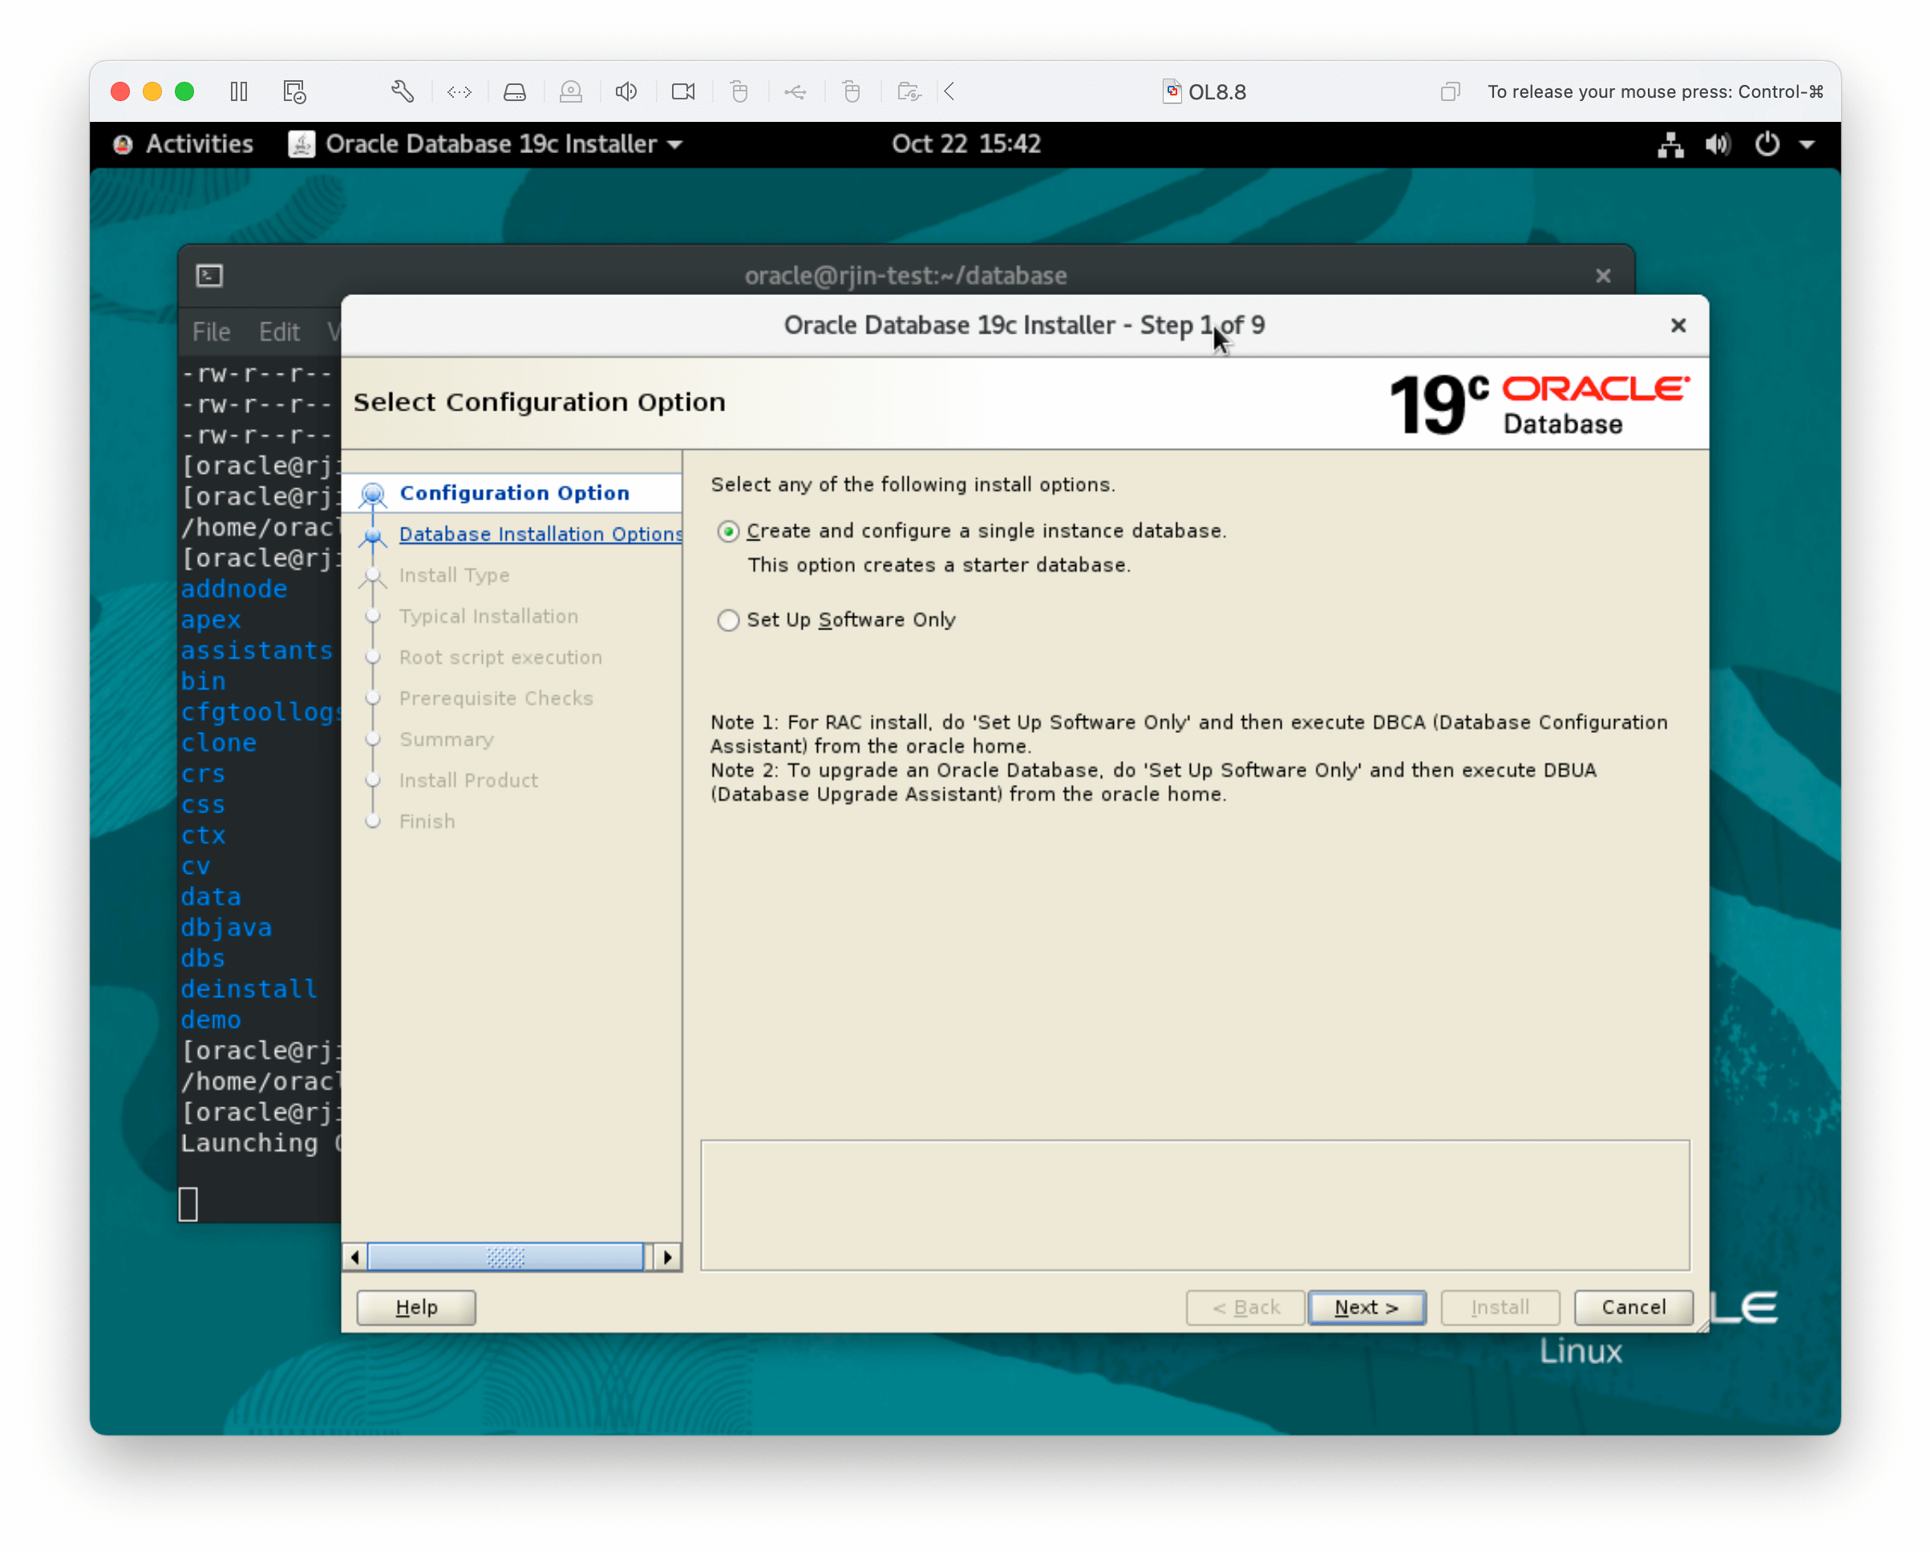1931x1554 pixels.
Task: Pause the OL8.8 virtual machine
Action: (238, 91)
